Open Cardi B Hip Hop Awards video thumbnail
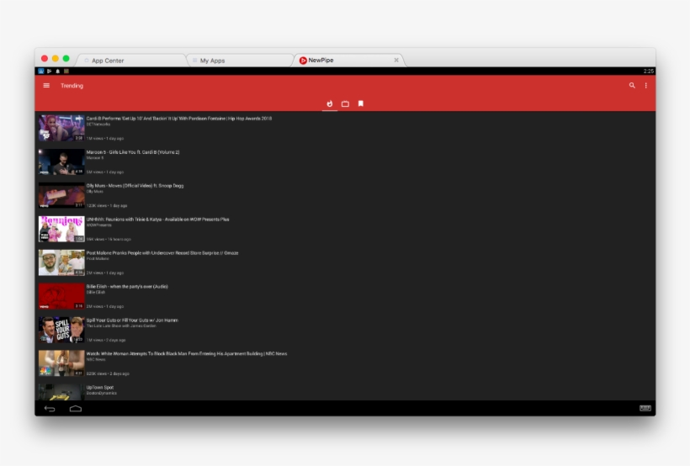The height and width of the screenshot is (466, 690). click(x=61, y=128)
